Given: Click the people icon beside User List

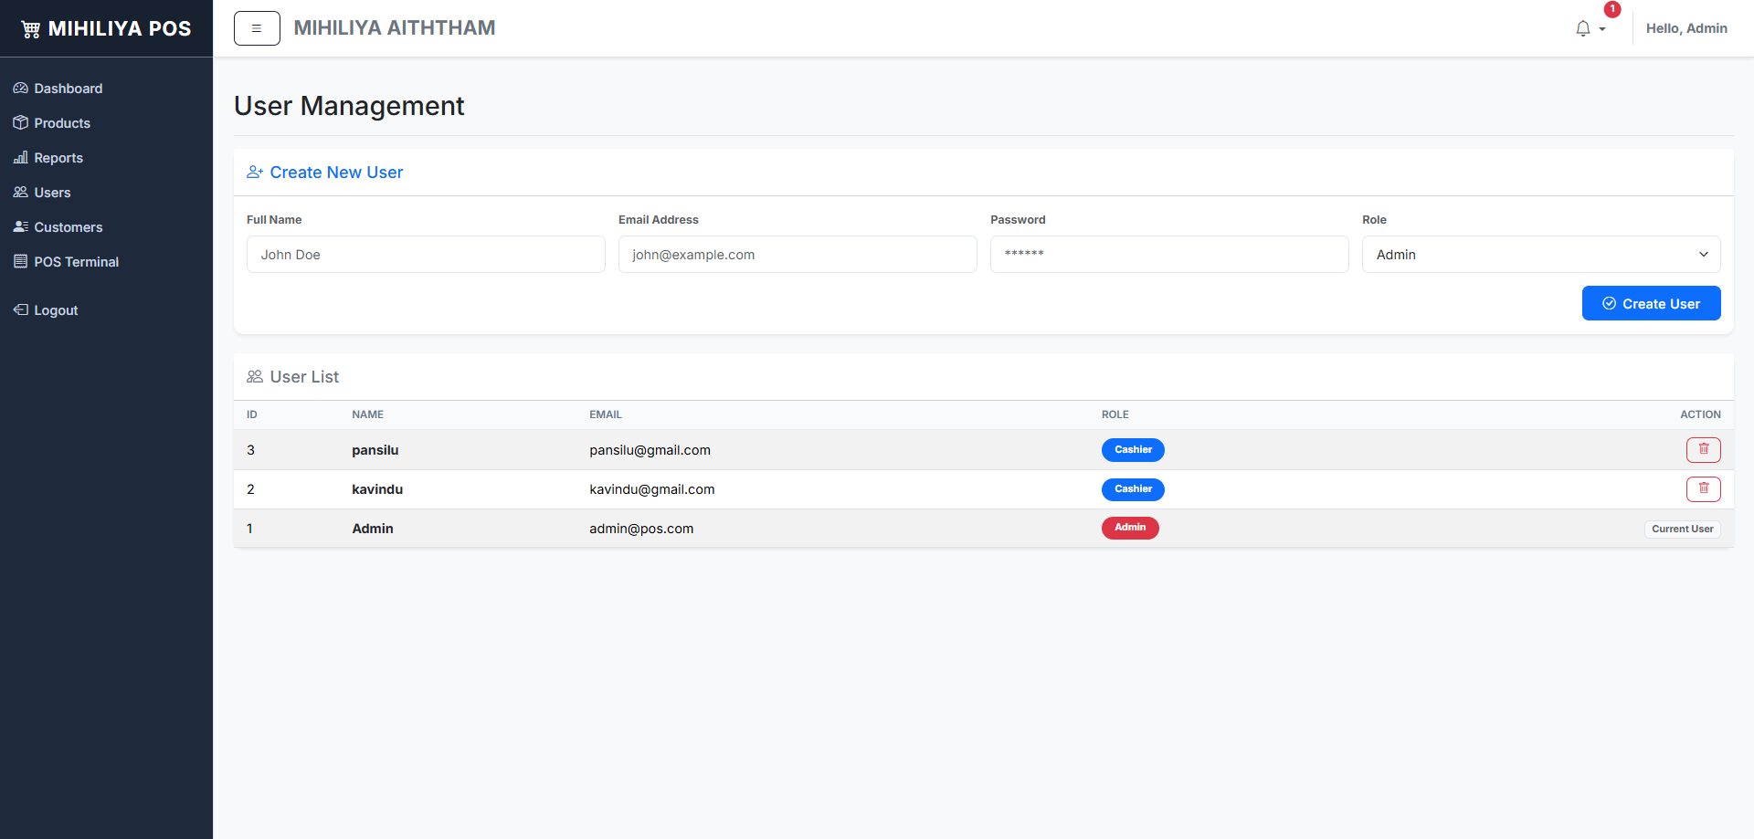Looking at the screenshot, I should pyautogui.click(x=255, y=377).
